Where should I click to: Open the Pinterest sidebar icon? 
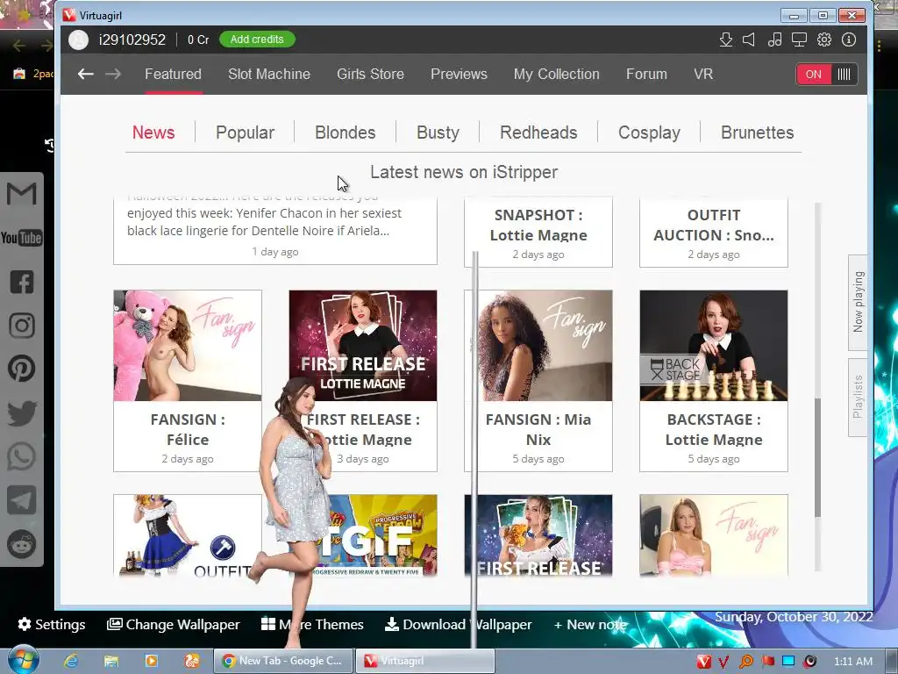tap(22, 369)
